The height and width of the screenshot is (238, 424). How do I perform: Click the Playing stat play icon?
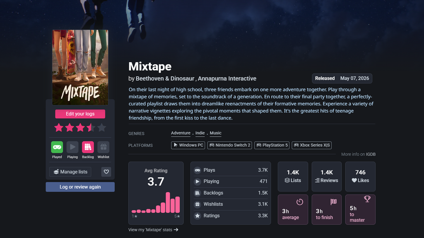tap(198, 181)
